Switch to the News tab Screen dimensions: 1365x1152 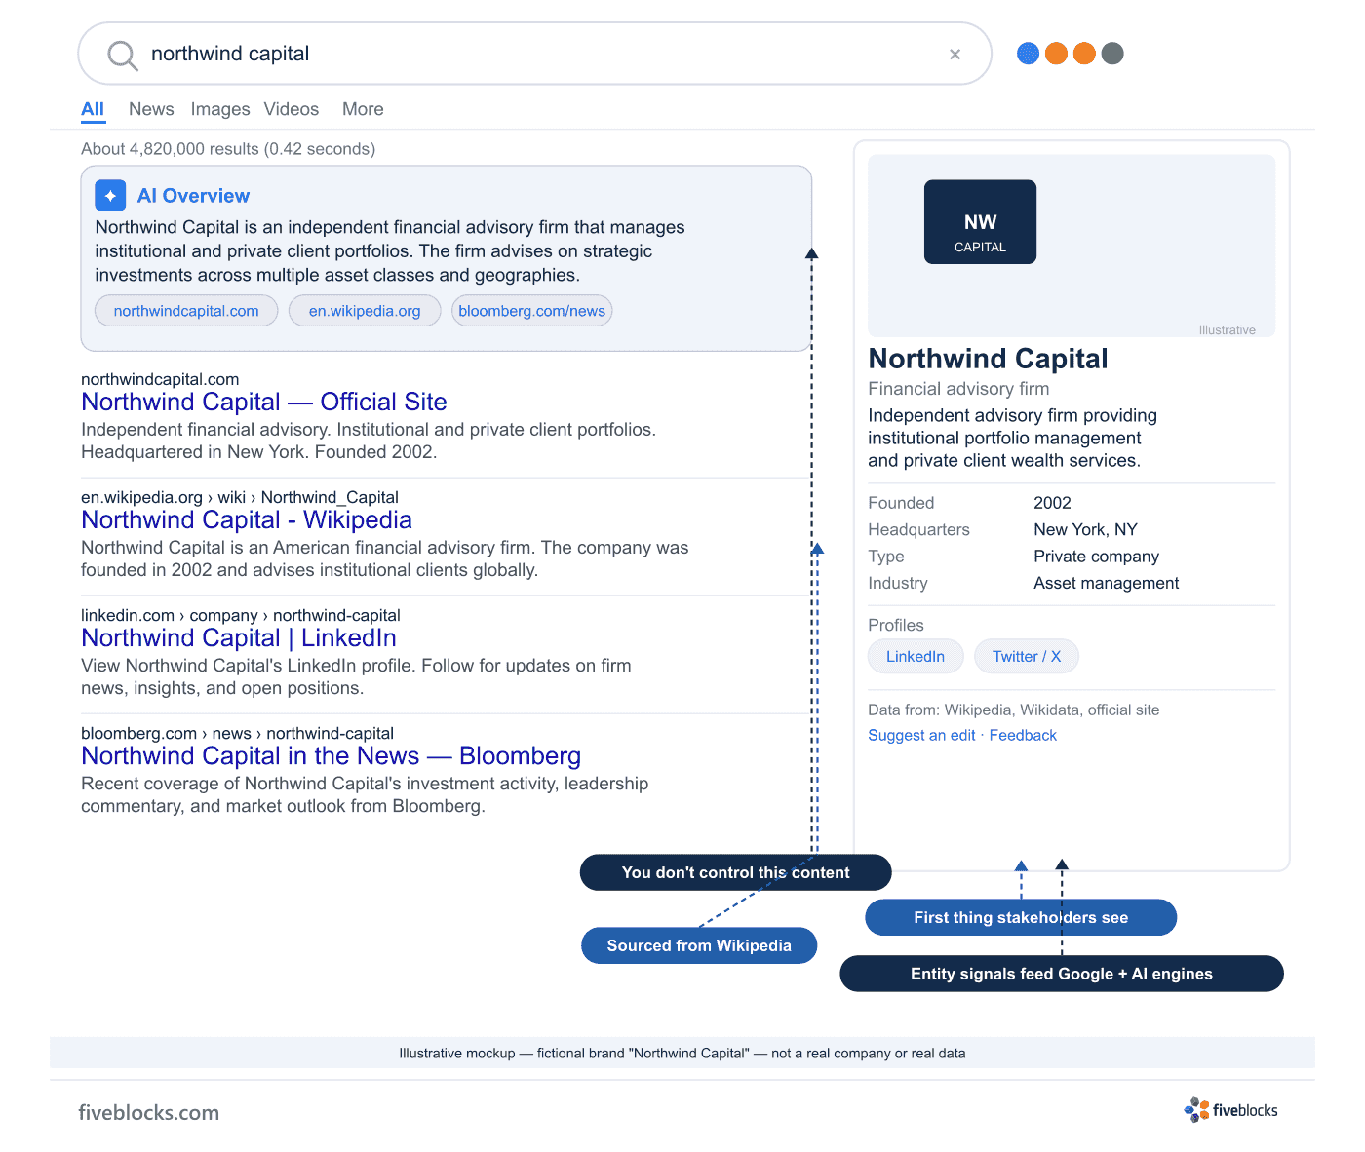151,109
